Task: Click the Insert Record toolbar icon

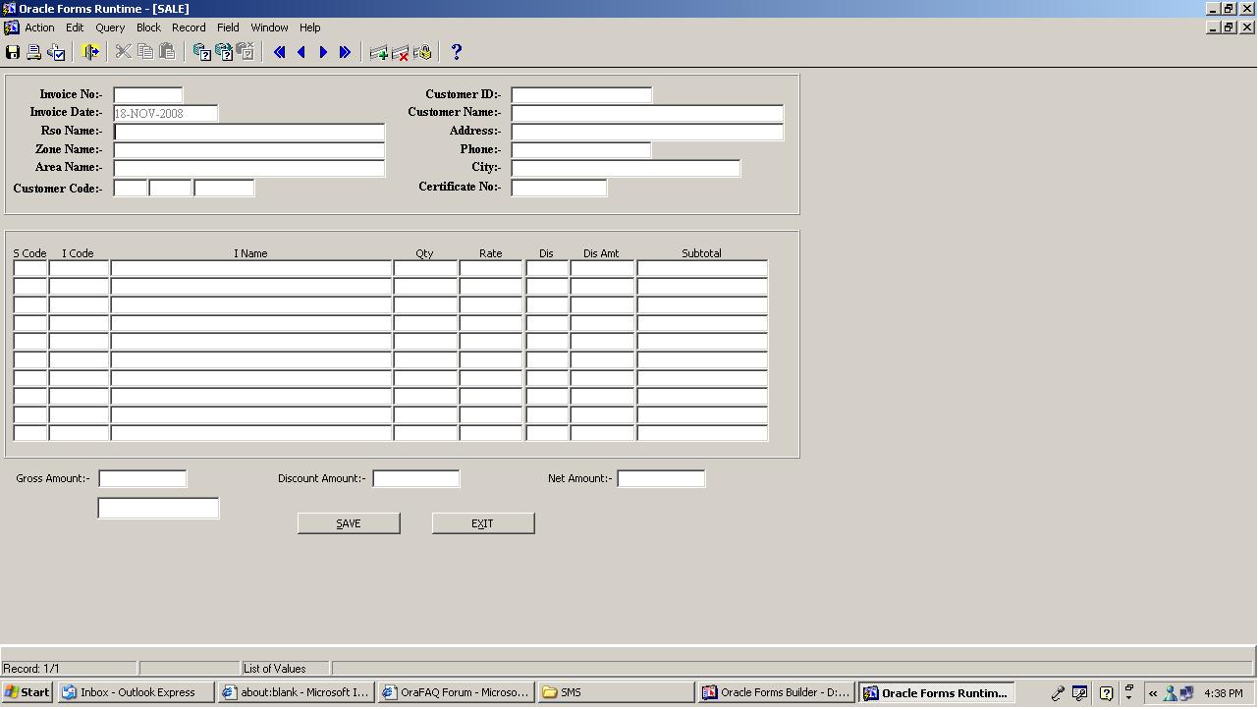Action: point(378,52)
